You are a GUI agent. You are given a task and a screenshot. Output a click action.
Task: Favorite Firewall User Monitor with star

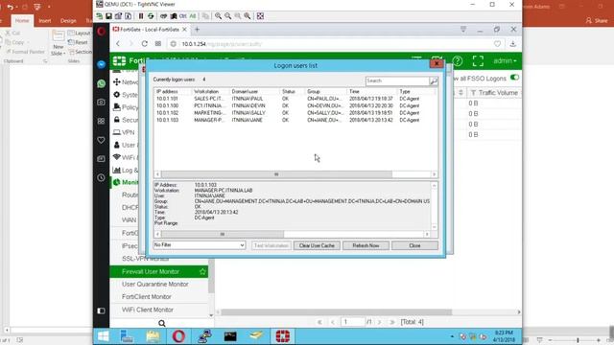point(202,271)
